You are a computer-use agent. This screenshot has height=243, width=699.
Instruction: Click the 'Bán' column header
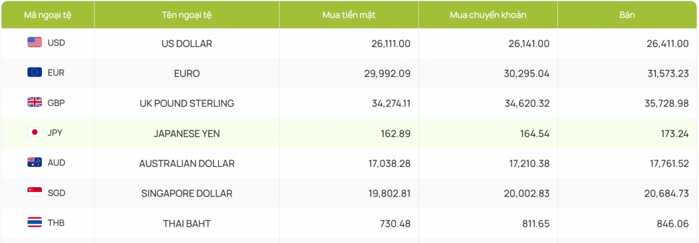coord(627,15)
